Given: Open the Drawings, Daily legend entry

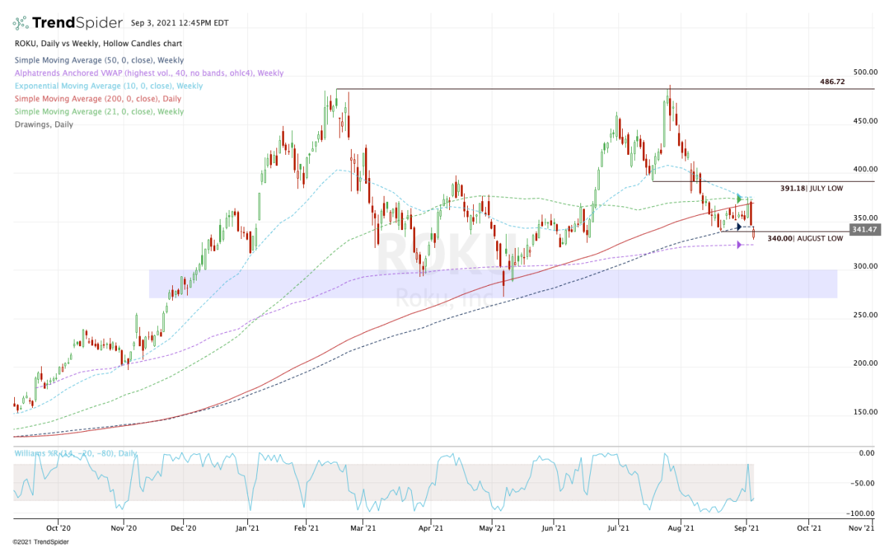Looking at the screenshot, I should pos(43,124).
